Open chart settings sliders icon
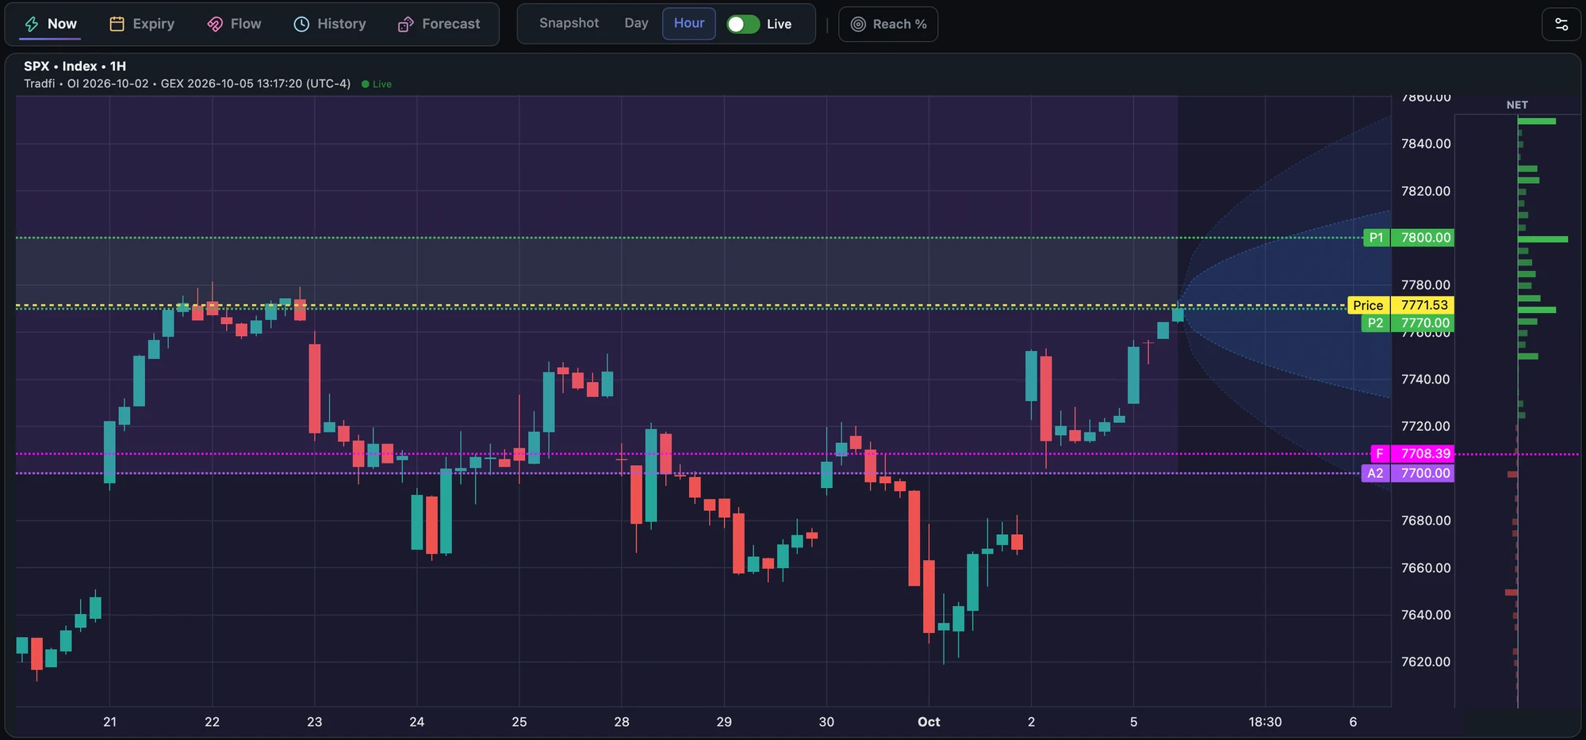Screen dimensions: 1586x740 point(1561,24)
